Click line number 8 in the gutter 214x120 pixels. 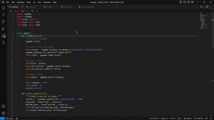(x=13, y=33)
